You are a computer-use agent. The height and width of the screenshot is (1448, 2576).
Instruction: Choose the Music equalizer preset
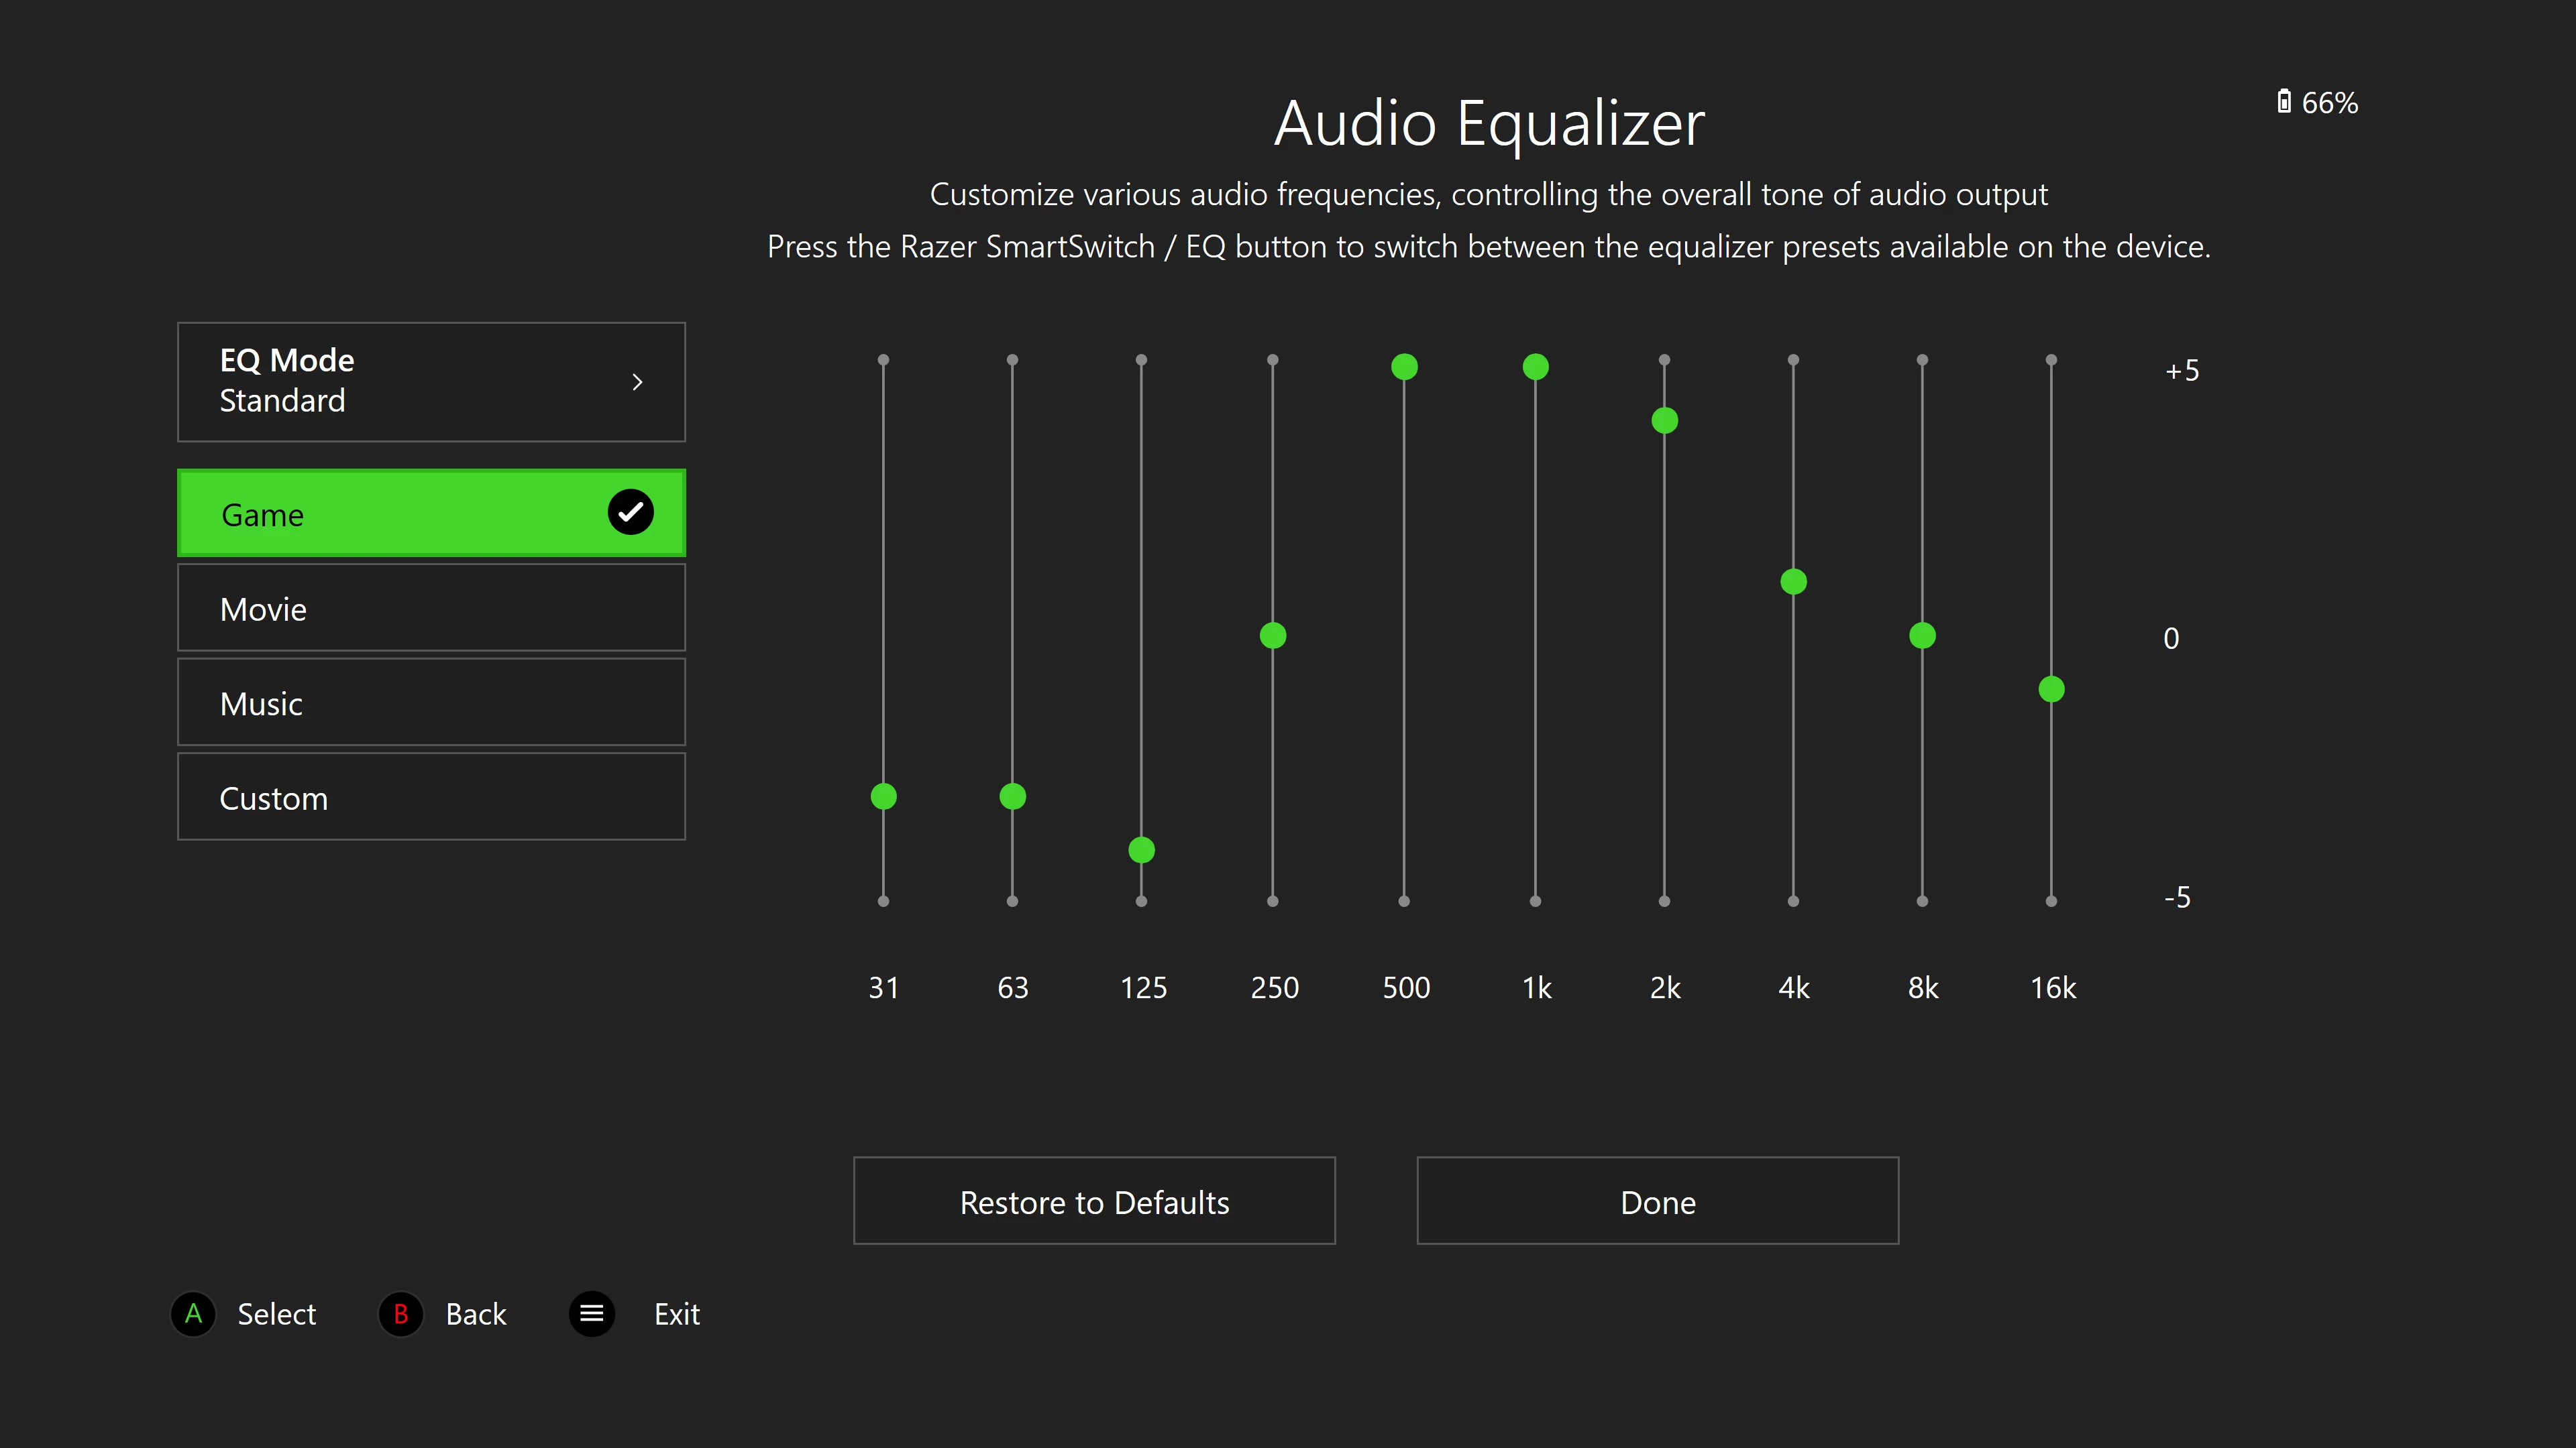431,703
